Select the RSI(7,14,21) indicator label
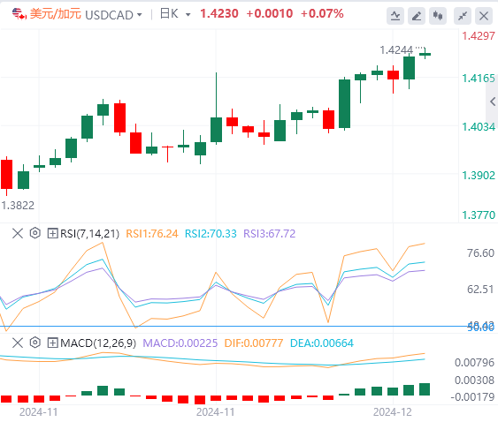Viewport: 498px width, 422px height. point(90,234)
